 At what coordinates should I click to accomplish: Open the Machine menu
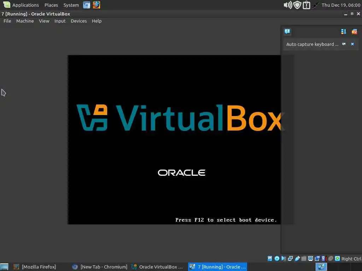pos(25,21)
